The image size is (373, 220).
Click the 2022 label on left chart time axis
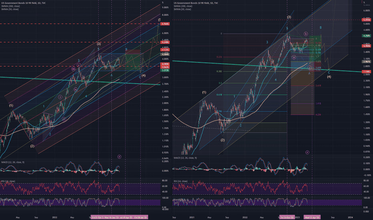click(54, 217)
